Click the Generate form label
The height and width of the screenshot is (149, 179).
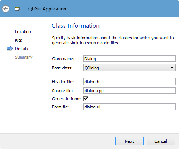point(66,99)
